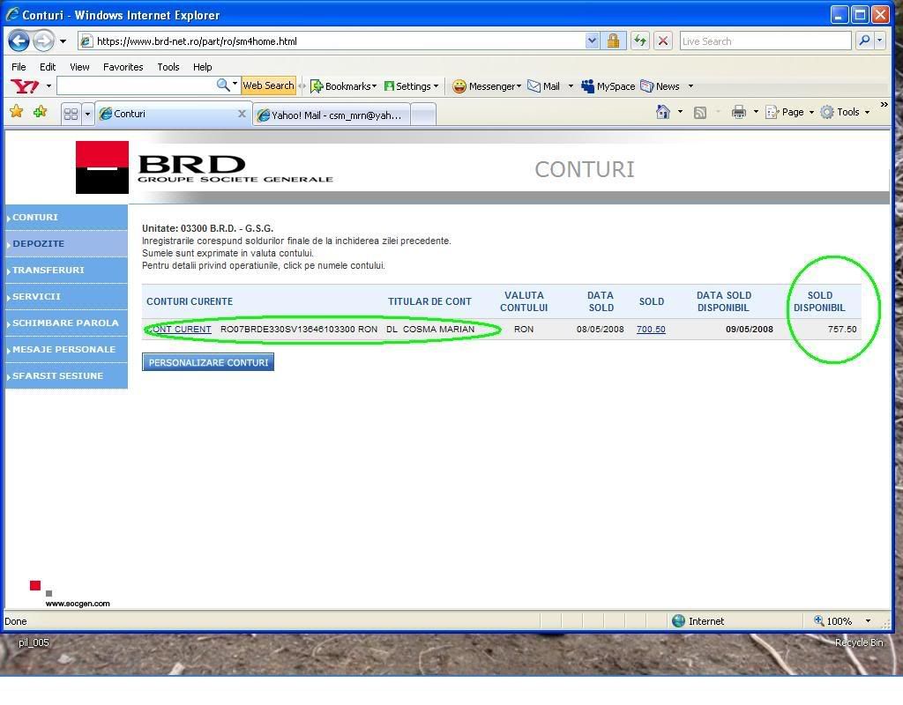Viewport: 903px width, 705px height.
Task: Expand the address bar history dropdown
Action: click(x=592, y=41)
